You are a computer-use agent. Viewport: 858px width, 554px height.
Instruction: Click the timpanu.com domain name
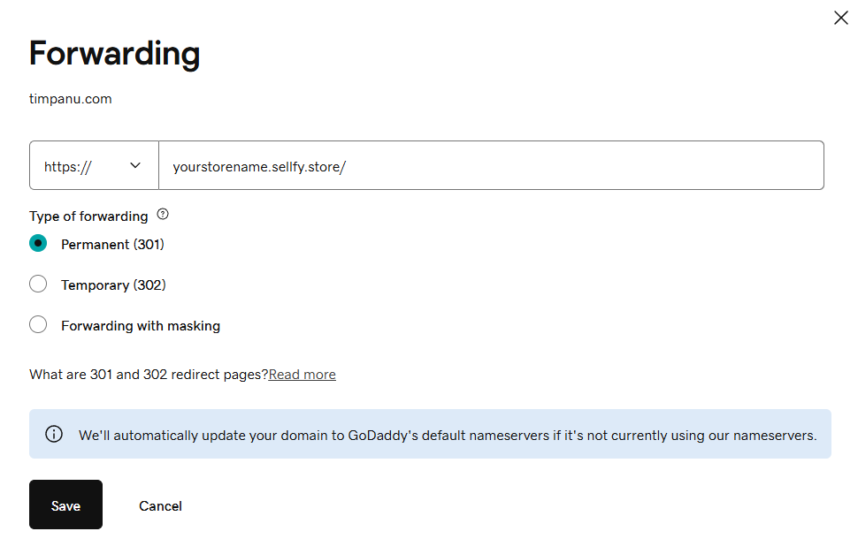(70, 99)
